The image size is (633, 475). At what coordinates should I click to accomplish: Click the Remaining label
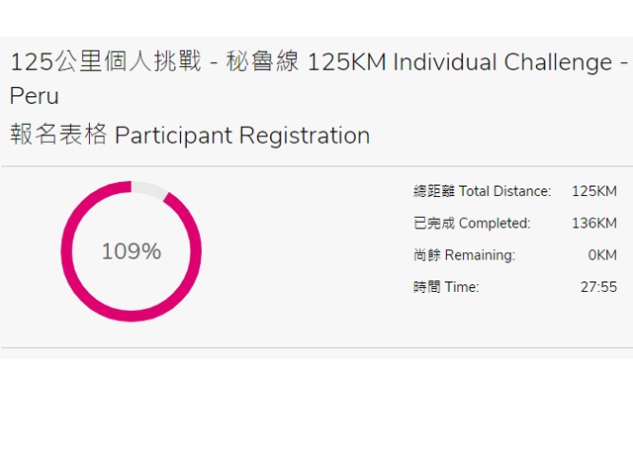point(480,255)
